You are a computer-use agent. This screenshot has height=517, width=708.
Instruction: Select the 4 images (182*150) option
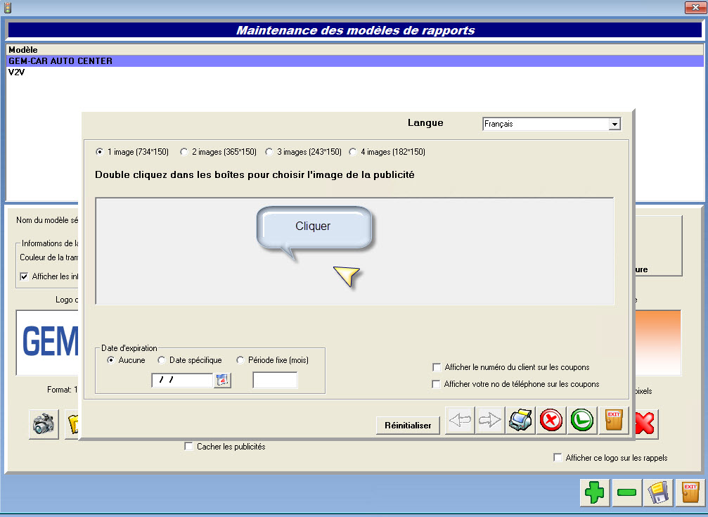click(387, 152)
